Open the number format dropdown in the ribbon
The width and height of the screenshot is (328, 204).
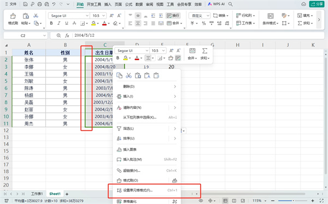click(x=200, y=16)
